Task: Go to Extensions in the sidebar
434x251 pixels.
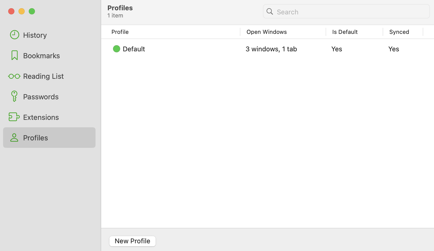Action: tap(41, 117)
